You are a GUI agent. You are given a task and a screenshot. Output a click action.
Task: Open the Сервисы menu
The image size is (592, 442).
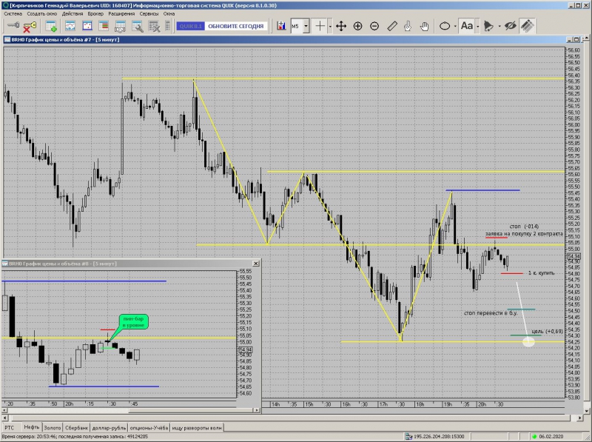pos(149,13)
